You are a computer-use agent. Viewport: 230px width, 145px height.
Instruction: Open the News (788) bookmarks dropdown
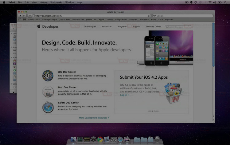point(157,20)
